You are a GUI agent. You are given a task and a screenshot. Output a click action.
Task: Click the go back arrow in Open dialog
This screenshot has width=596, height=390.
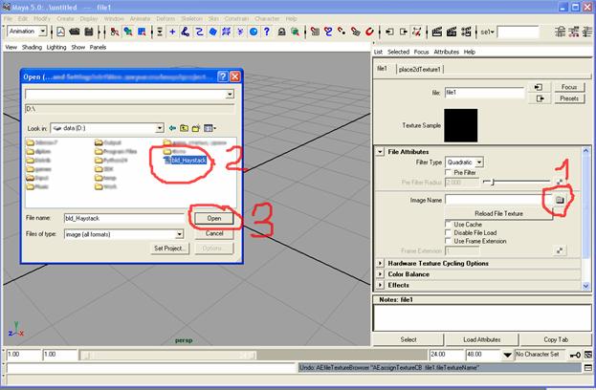173,127
